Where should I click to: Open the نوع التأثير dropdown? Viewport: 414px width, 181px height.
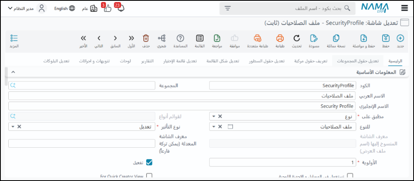(12, 127)
